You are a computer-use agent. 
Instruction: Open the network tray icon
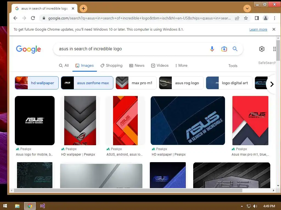[x=249, y=206]
